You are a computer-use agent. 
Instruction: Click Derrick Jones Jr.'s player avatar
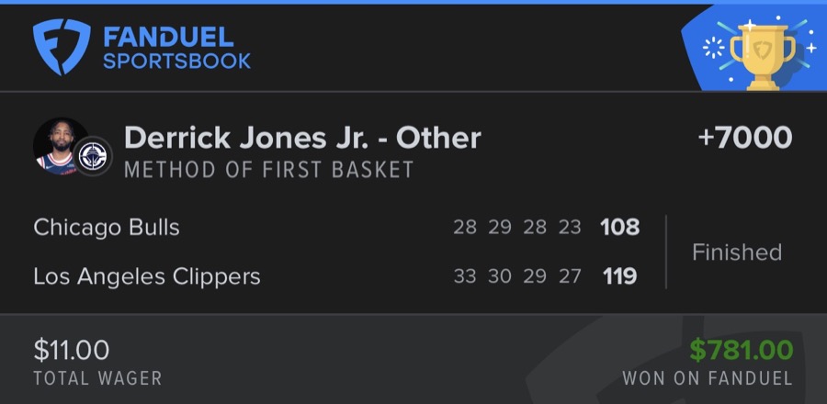point(61,145)
